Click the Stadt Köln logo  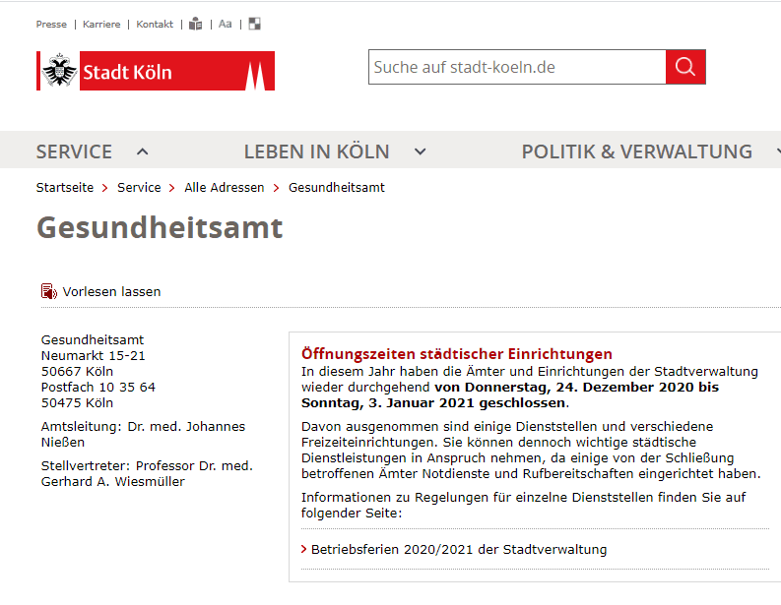tap(156, 71)
